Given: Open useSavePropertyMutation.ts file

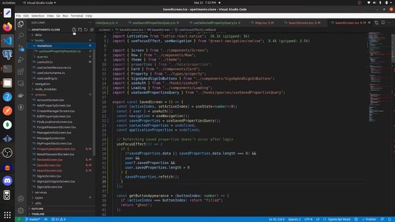Looking at the screenshot, I should point(60,51).
